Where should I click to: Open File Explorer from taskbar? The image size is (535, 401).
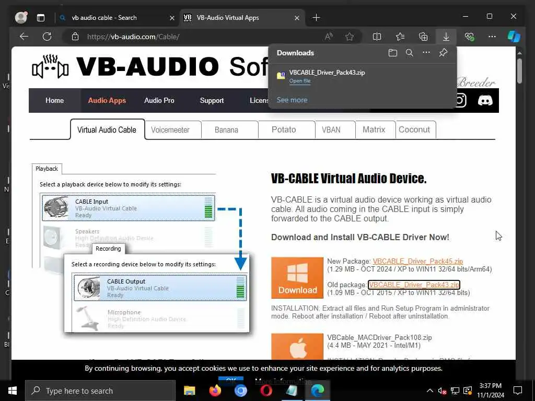[x=189, y=391]
